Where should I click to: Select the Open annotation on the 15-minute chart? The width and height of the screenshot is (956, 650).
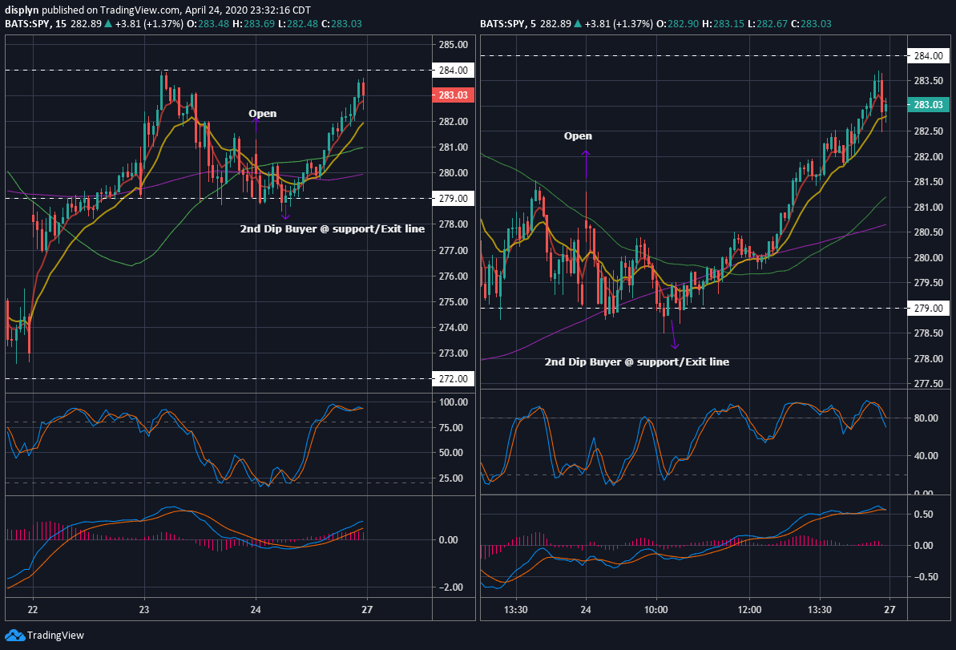point(263,113)
